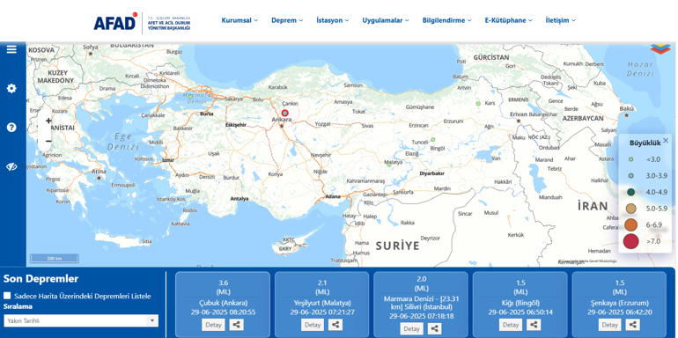Select the green earthquake marker near Bingöl
The image size is (678, 338).
pos(432,140)
